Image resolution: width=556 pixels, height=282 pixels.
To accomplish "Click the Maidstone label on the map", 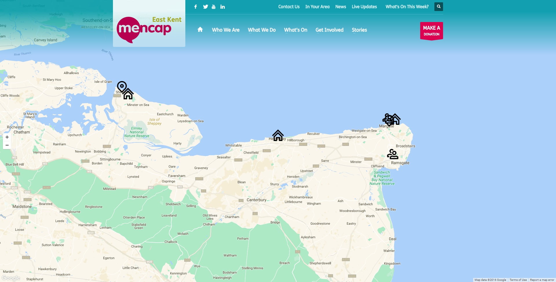I will click(22, 206).
